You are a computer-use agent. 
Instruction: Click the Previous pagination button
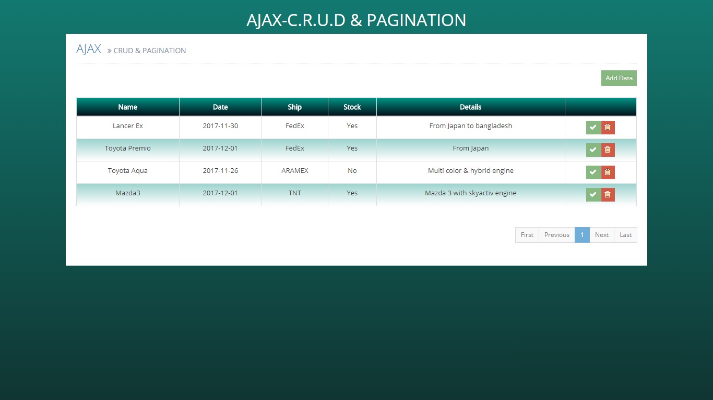coord(556,234)
